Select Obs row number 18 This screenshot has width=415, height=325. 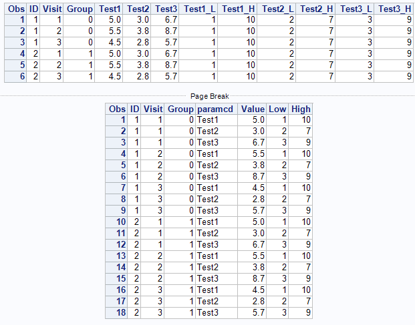click(x=117, y=312)
